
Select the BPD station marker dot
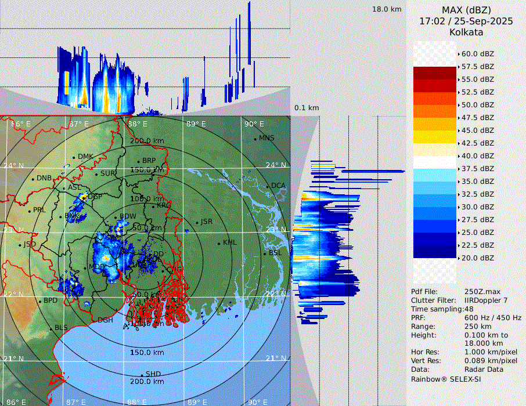(39, 302)
